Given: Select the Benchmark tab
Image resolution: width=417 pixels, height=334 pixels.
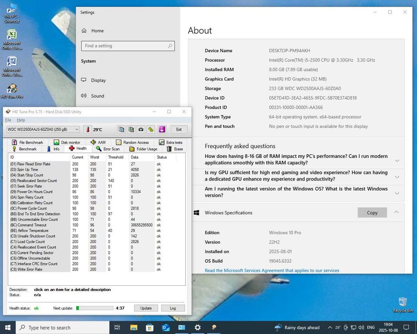Looking at the screenshot, I should (24, 149).
